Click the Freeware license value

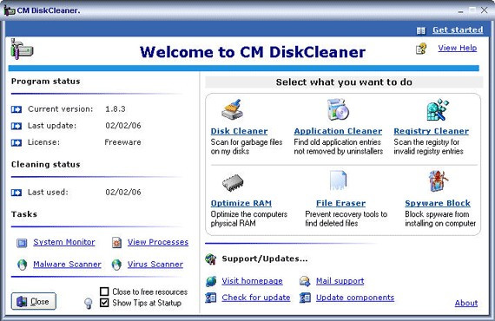tap(122, 142)
